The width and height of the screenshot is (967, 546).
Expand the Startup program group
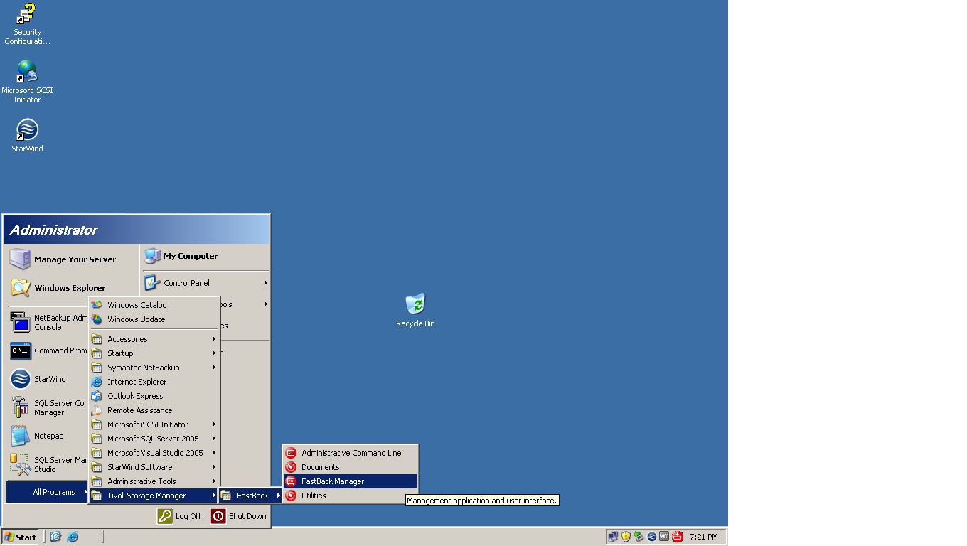tap(154, 353)
